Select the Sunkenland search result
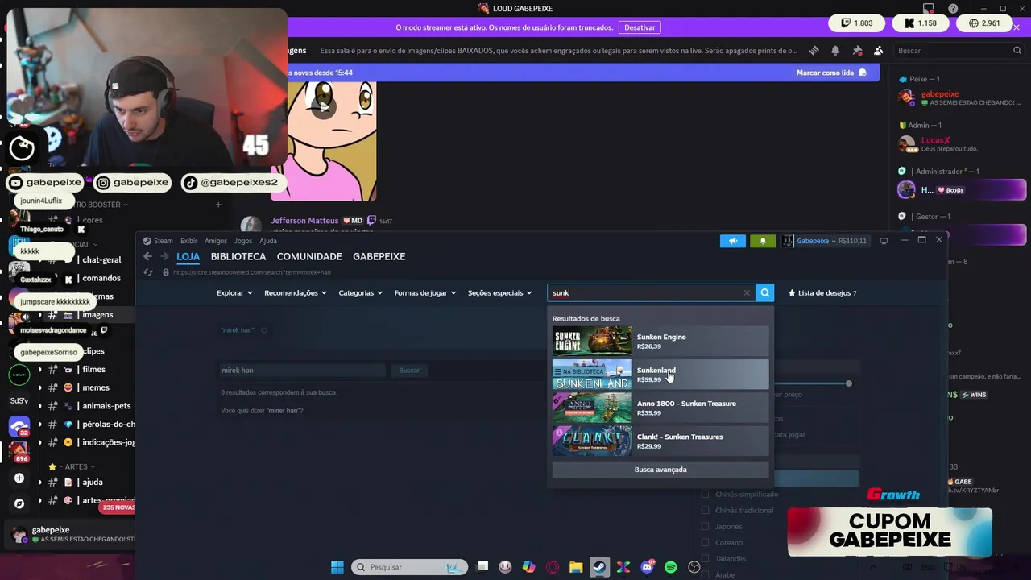The image size is (1031, 580). tap(660, 375)
